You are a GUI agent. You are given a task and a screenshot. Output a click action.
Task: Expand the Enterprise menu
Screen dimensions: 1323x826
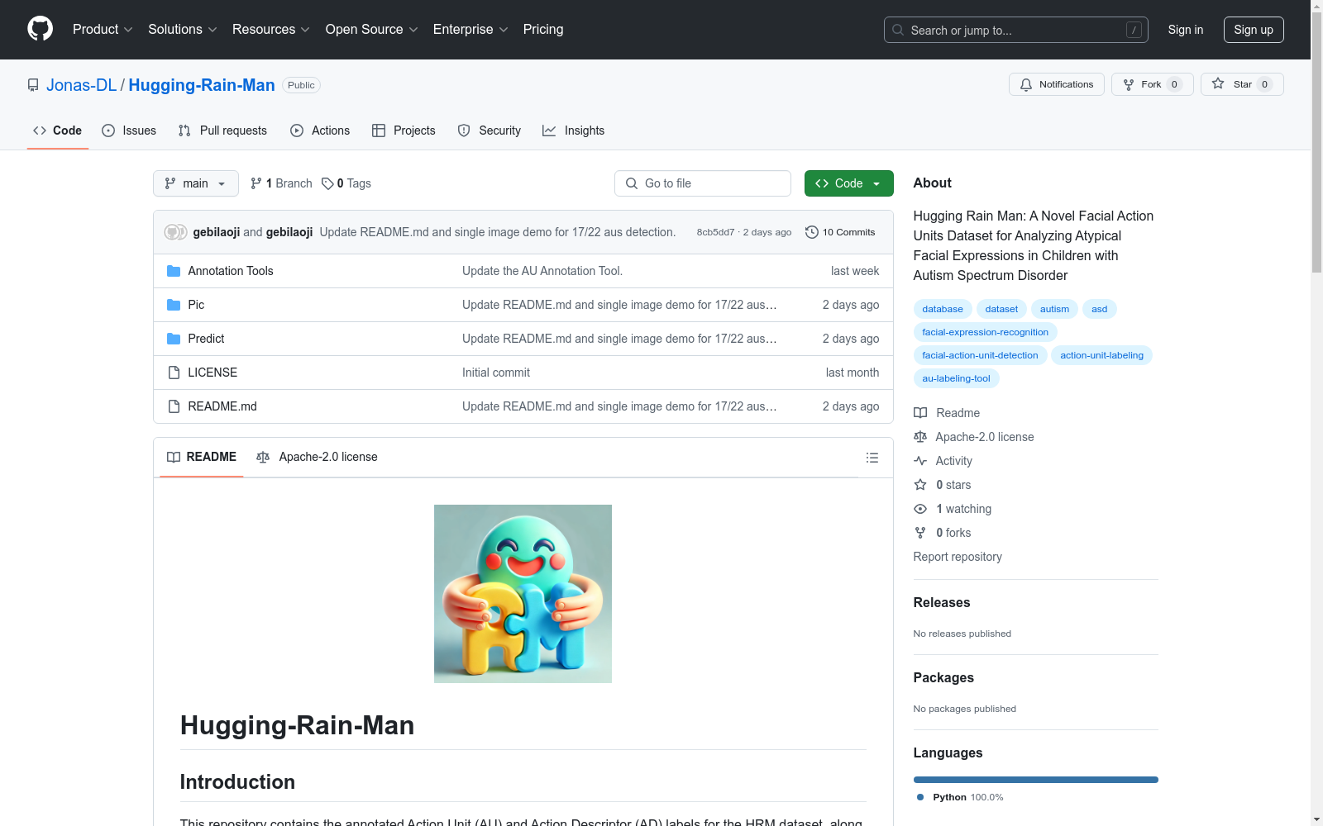coord(470,30)
